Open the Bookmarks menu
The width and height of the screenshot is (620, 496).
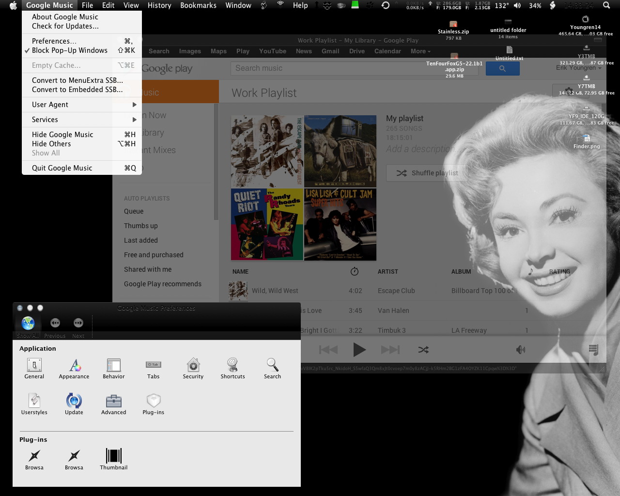(x=198, y=5)
